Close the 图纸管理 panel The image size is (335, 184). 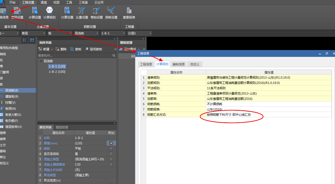tap(143, 38)
